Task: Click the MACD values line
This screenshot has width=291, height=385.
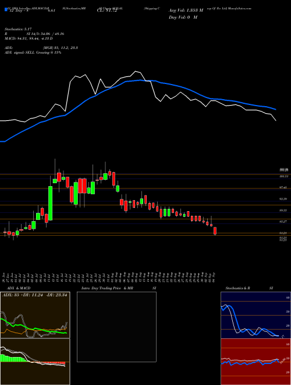Action: click(29, 38)
